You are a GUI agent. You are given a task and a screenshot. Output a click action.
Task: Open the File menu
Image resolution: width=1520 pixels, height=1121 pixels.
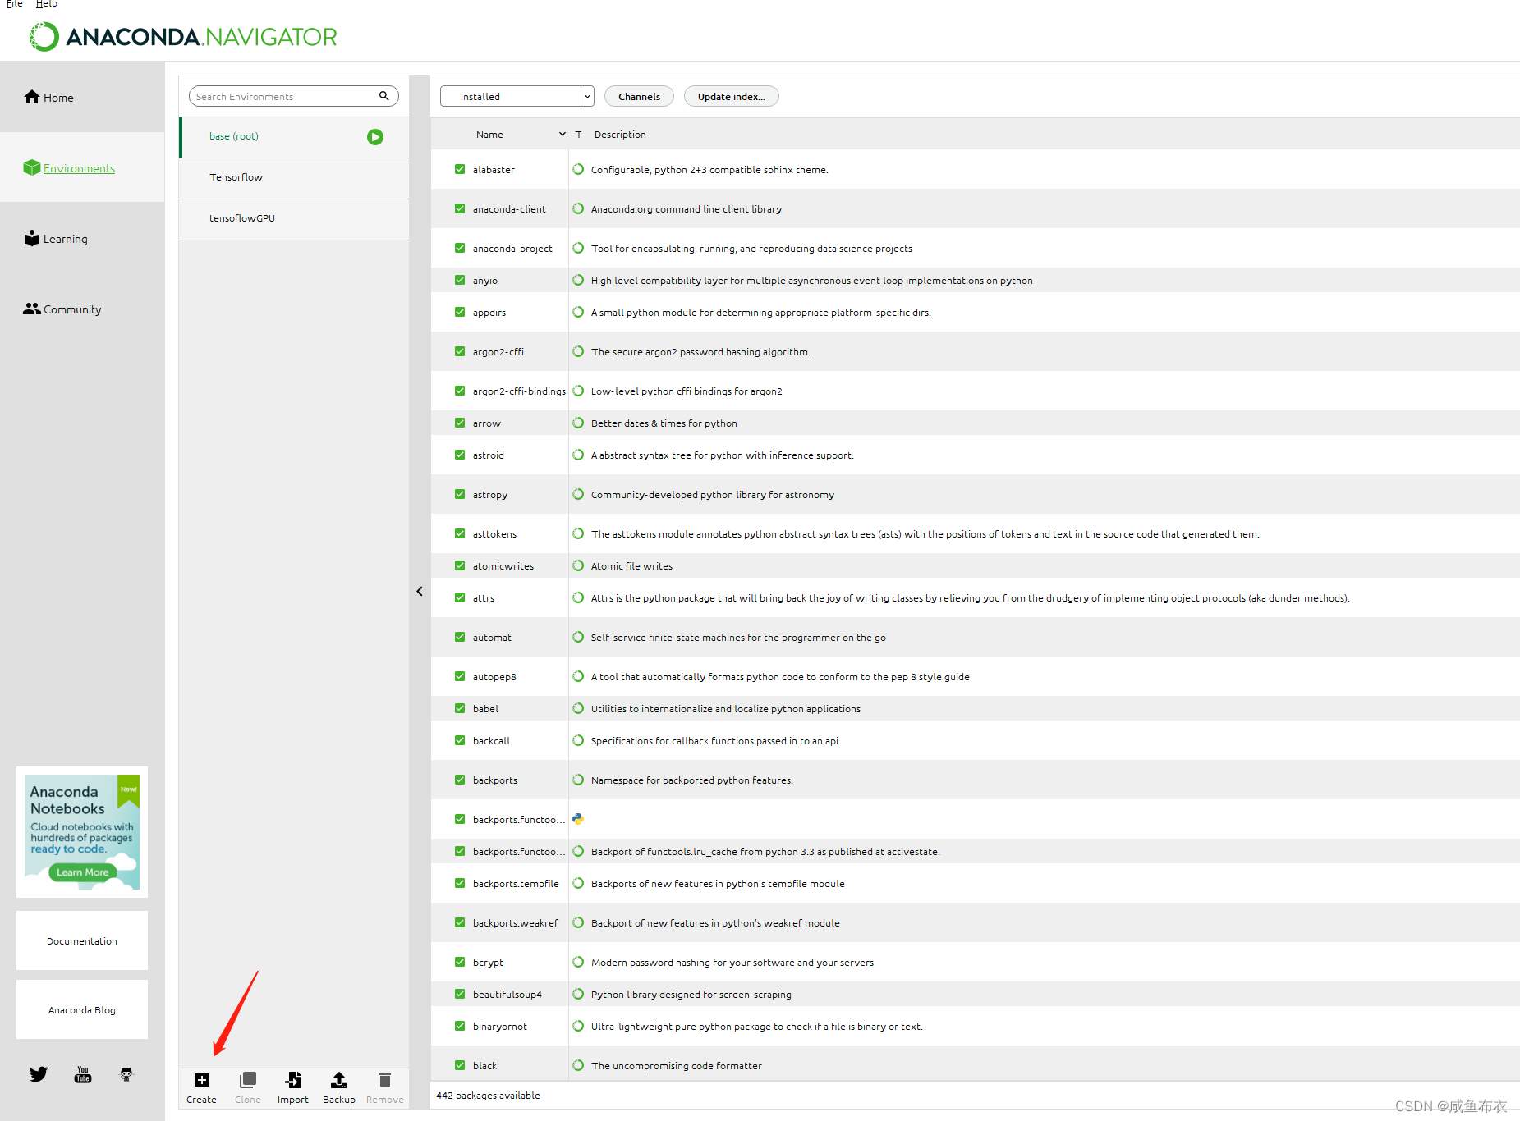tap(15, 4)
